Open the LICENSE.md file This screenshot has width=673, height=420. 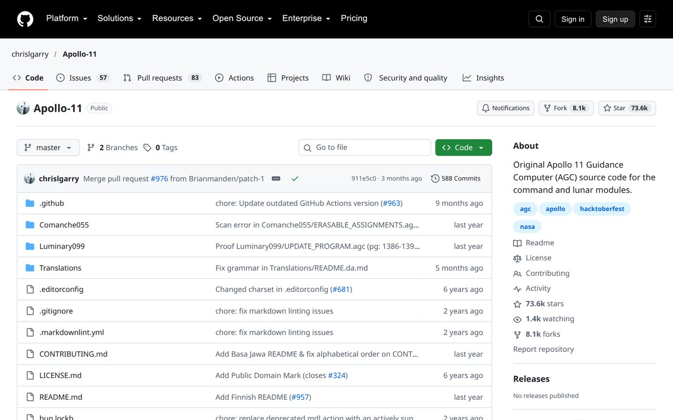[x=61, y=375]
